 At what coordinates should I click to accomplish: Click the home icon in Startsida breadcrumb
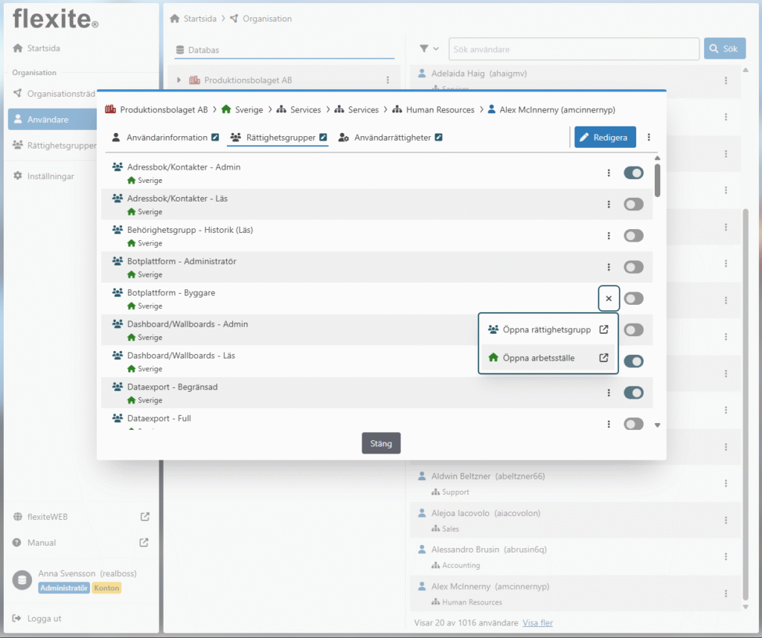(175, 19)
